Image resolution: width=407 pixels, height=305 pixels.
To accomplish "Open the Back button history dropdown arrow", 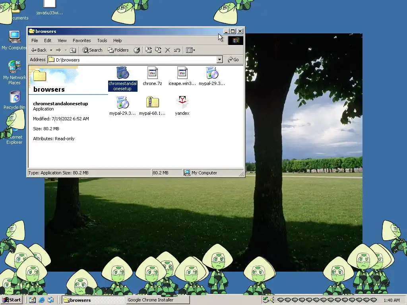I will [x=51, y=50].
